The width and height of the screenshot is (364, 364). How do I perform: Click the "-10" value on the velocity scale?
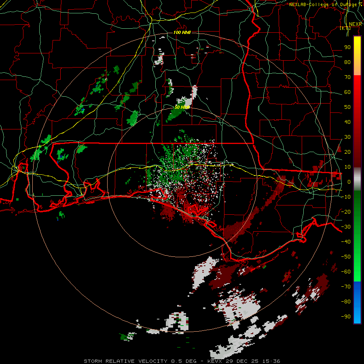[x=346, y=197]
